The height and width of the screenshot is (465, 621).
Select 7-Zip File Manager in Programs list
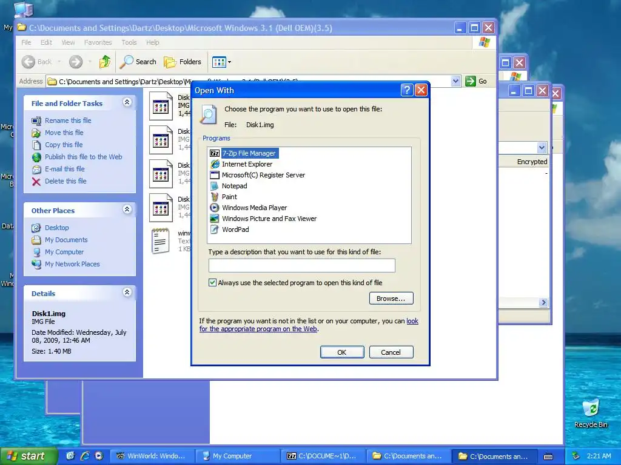pyautogui.click(x=244, y=153)
